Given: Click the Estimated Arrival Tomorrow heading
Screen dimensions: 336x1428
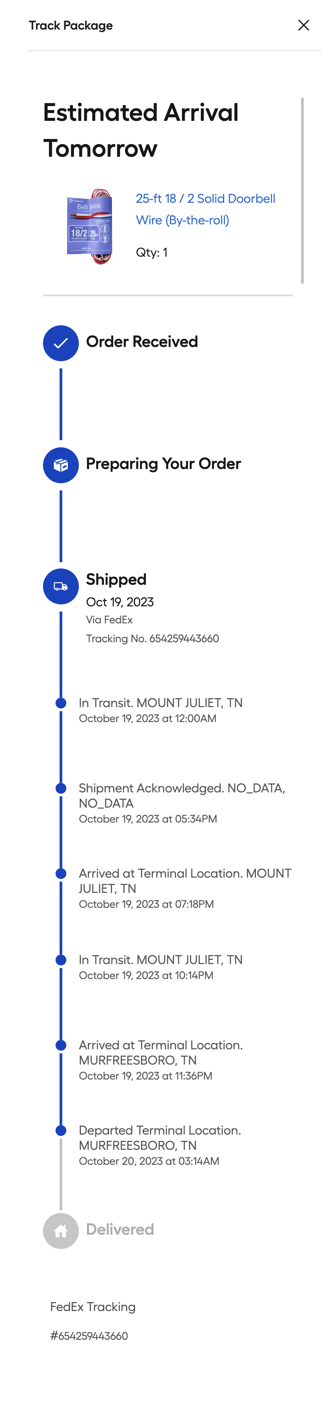Looking at the screenshot, I should coord(141,130).
